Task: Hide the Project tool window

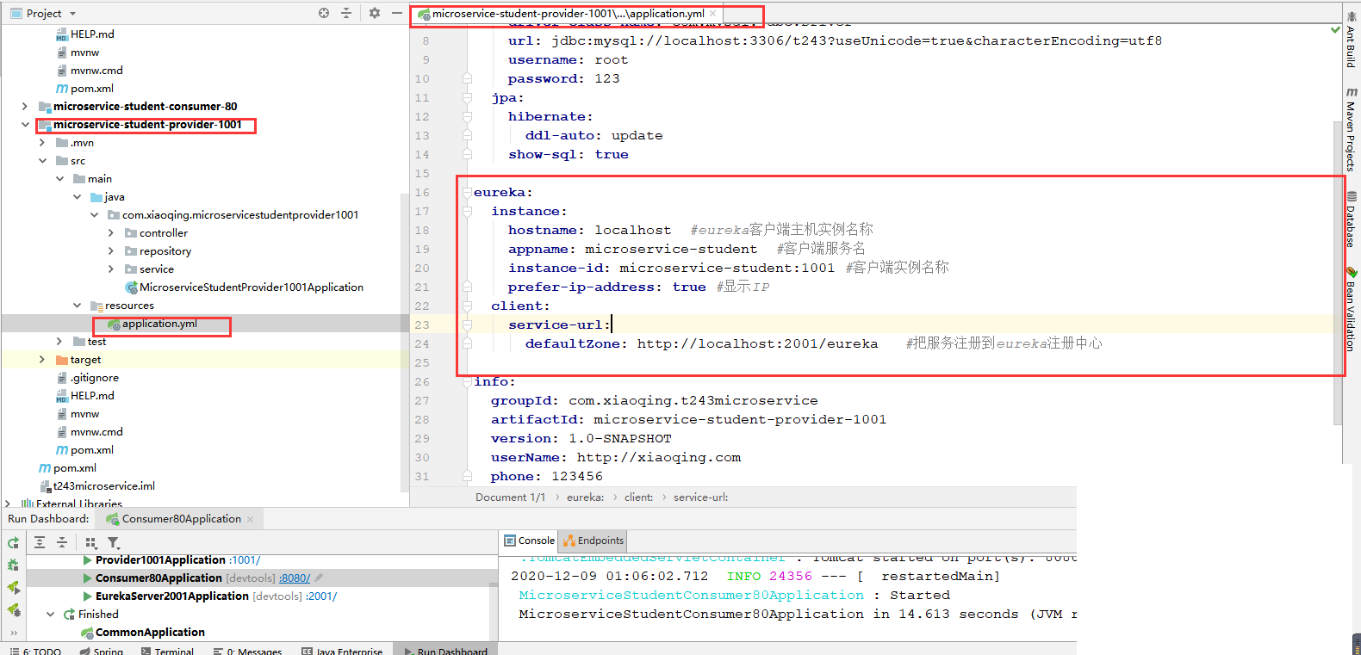Action: (x=397, y=13)
